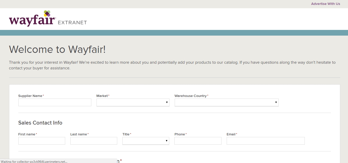
Task: Open the Advertise With Us link
Action: 325,4
